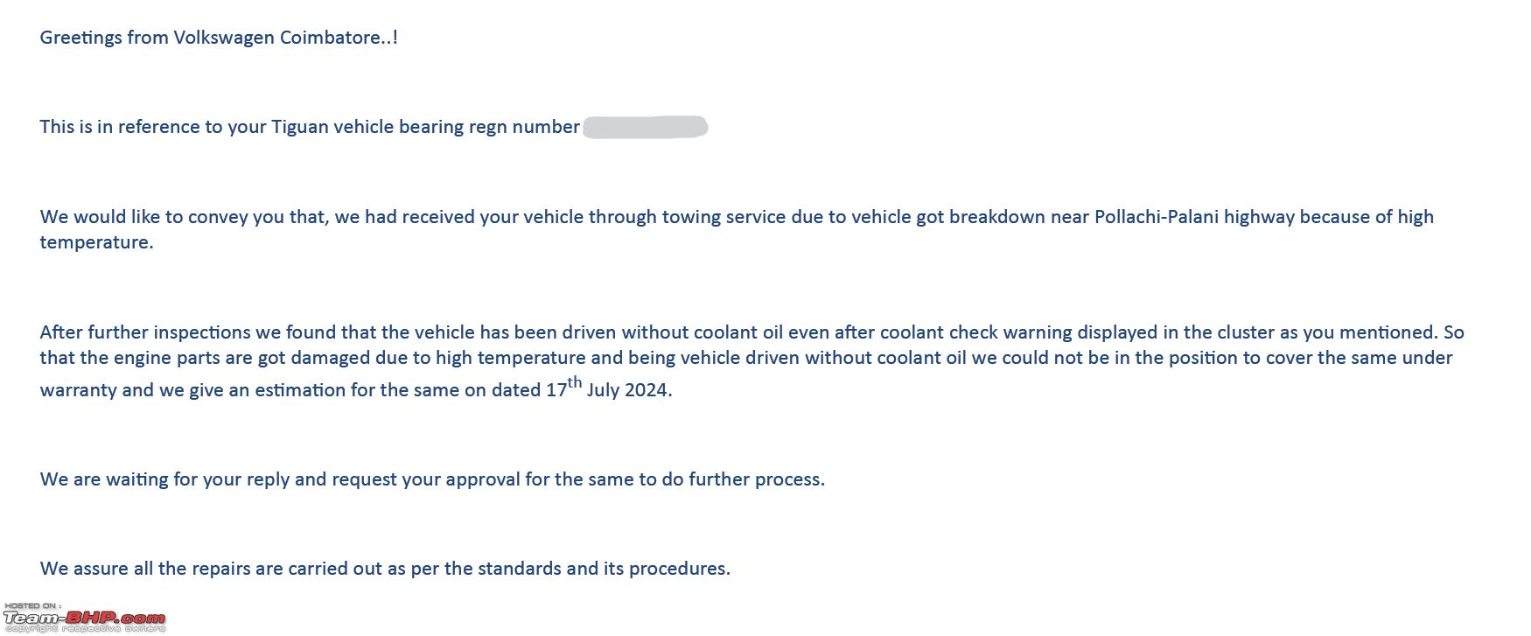This screenshot has width=1531, height=636.
Task: Click the Pollachi-Palani highway text
Action: pos(1194,217)
